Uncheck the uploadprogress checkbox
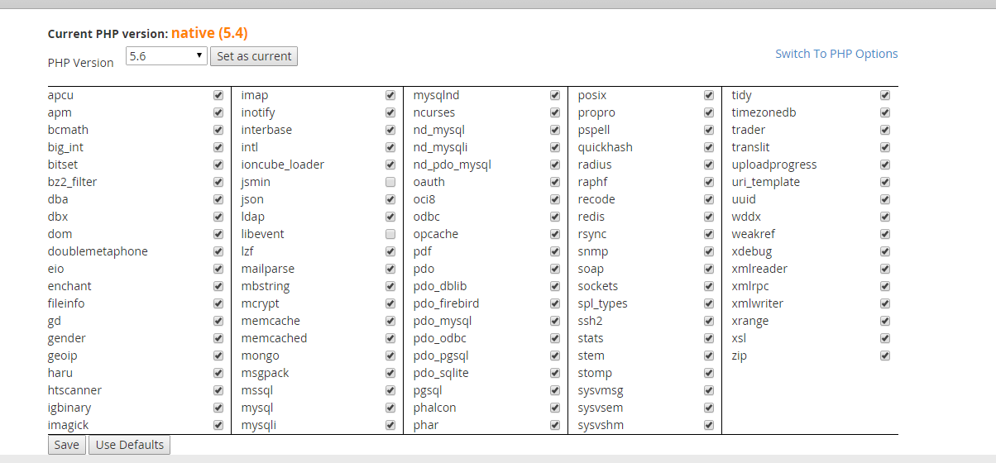The width and height of the screenshot is (996, 463). click(x=885, y=165)
